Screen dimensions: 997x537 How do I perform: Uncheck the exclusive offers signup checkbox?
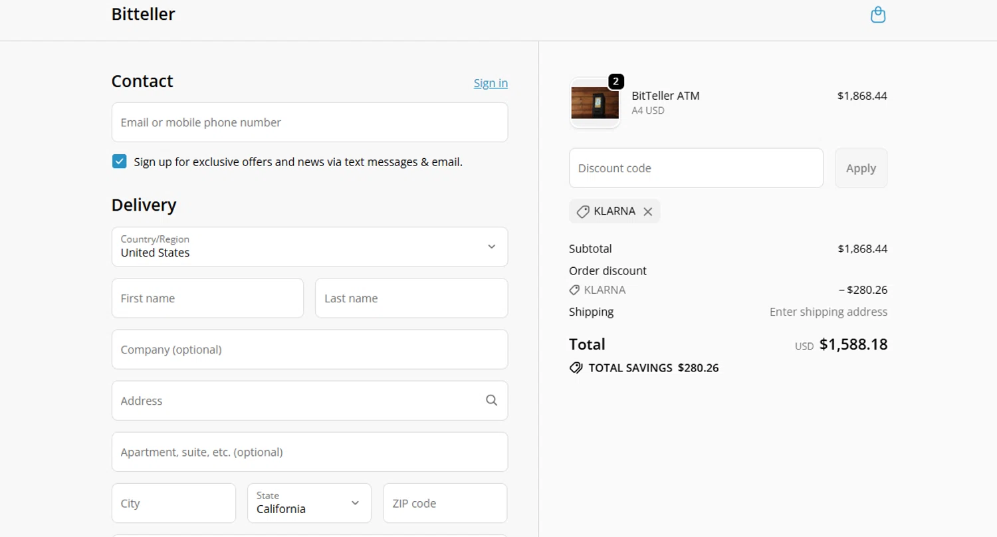pos(120,161)
